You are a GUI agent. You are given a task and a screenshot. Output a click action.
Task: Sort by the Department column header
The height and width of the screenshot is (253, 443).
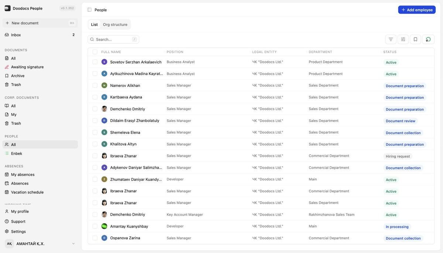[320, 52]
